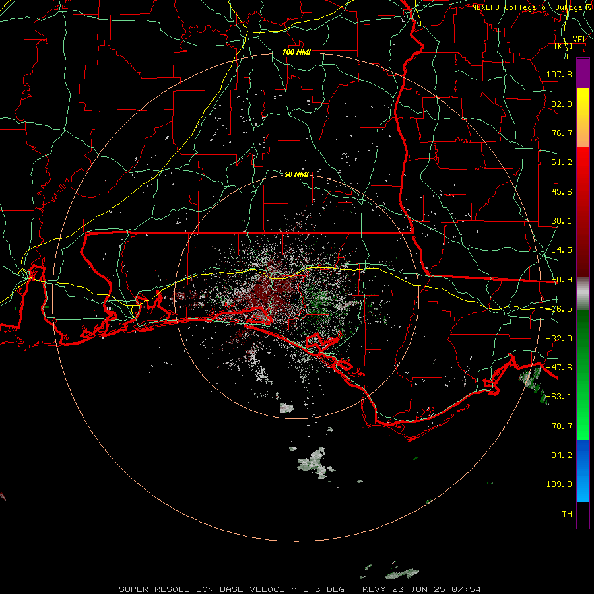
Task: Select the -47.6 velocity scale value
Action: (x=559, y=368)
